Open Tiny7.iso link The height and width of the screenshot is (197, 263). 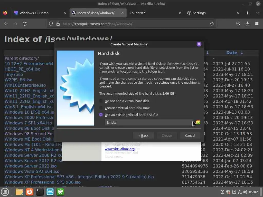click(x=14, y=74)
